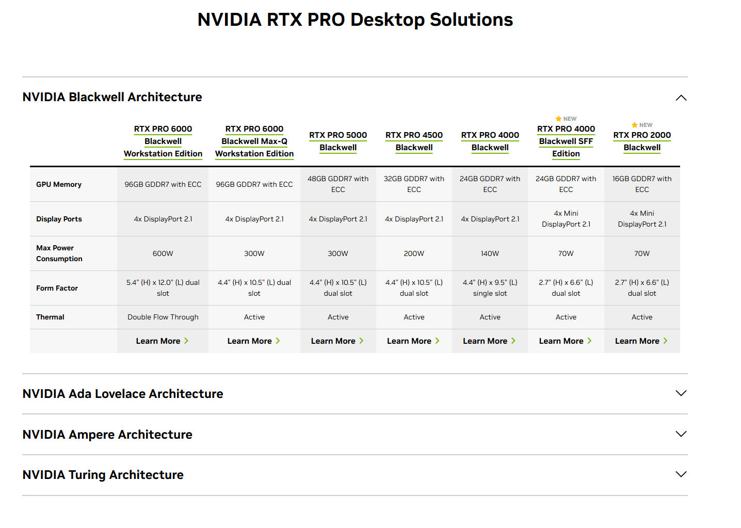This screenshot has height=528, width=741.
Task: Open the RTX PRO 2000 Blackwell header link
Action: click(642, 141)
